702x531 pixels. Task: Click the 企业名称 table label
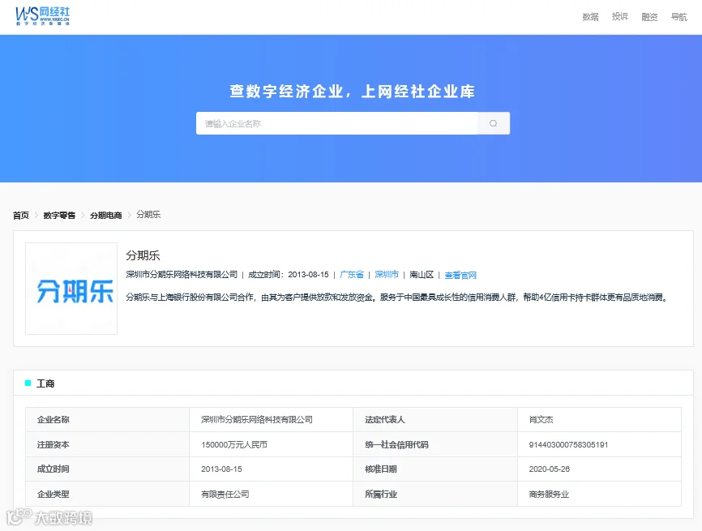tap(54, 419)
